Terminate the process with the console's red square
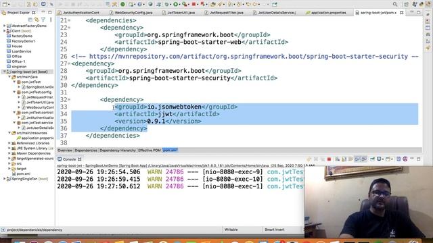This screenshot has height=243, width=433. [x=329, y=159]
